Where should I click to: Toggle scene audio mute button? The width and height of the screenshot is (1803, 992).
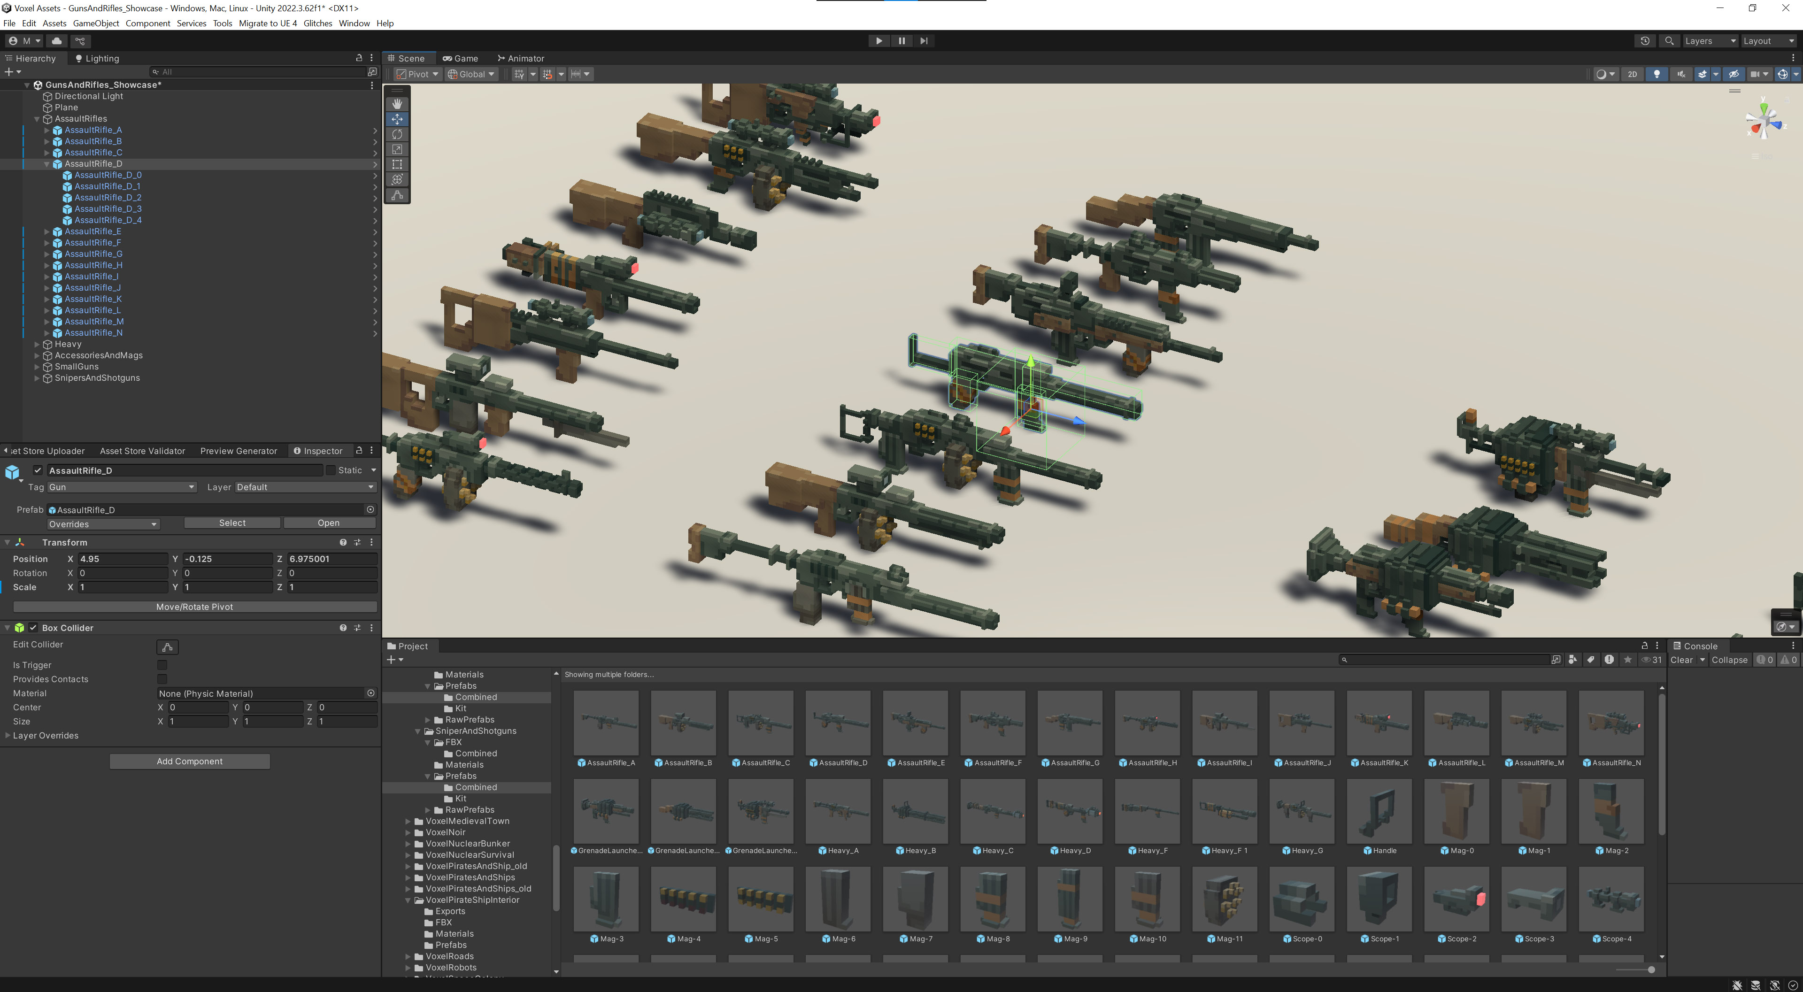[x=1680, y=74]
